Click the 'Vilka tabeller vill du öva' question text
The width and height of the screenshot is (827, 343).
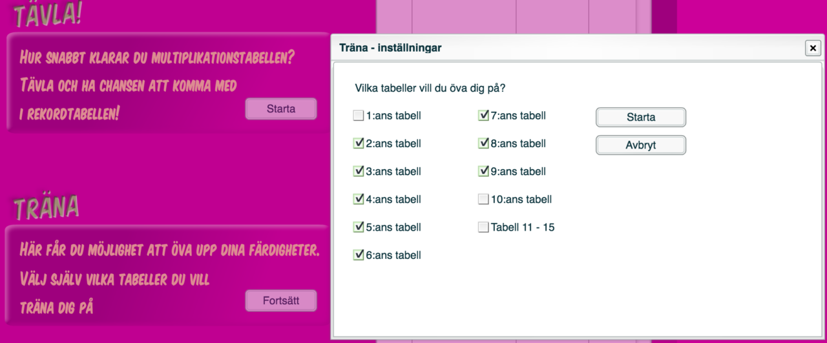(430, 88)
